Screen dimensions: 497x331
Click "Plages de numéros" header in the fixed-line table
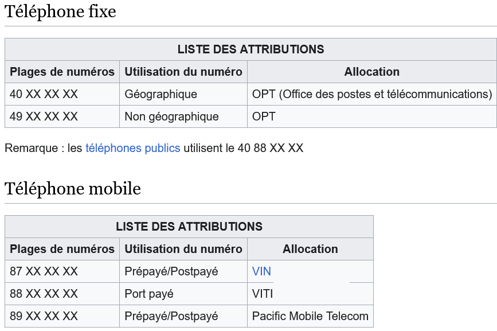pos(62,72)
